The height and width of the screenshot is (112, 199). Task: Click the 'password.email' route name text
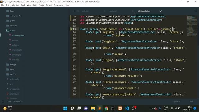coord(125,88)
